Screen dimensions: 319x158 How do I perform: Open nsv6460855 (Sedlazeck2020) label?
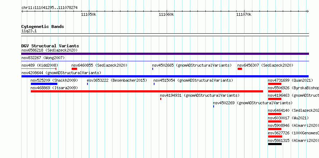tap(99, 65)
